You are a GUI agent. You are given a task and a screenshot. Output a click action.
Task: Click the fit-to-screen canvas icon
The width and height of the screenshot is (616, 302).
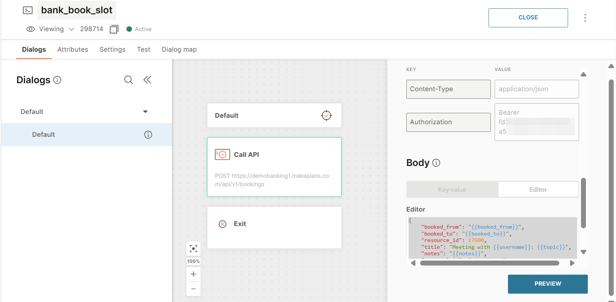[x=193, y=249]
